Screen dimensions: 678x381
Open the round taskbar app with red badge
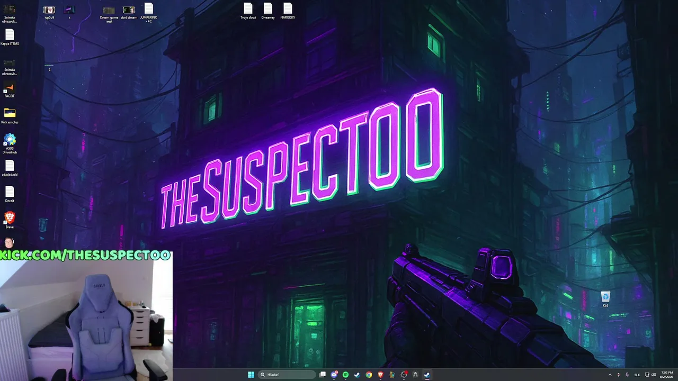[404, 375]
